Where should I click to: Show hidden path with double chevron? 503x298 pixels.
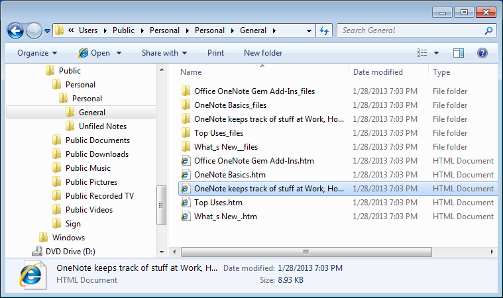(x=71, y=30)
